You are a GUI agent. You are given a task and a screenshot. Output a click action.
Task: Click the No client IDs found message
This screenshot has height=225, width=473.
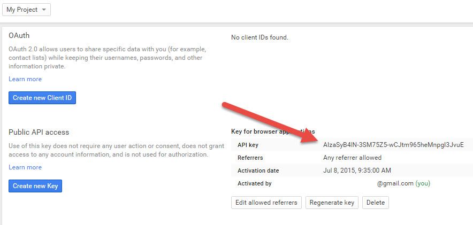coord(260,37)
